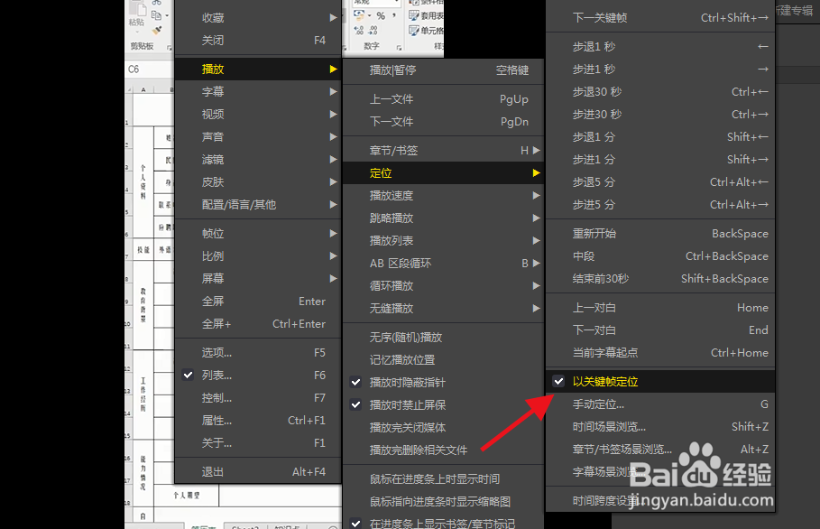Viewport: 820px width, 529px height.
Task: Uncheck 播放时禁止屏保
Action: pos(444,404)
